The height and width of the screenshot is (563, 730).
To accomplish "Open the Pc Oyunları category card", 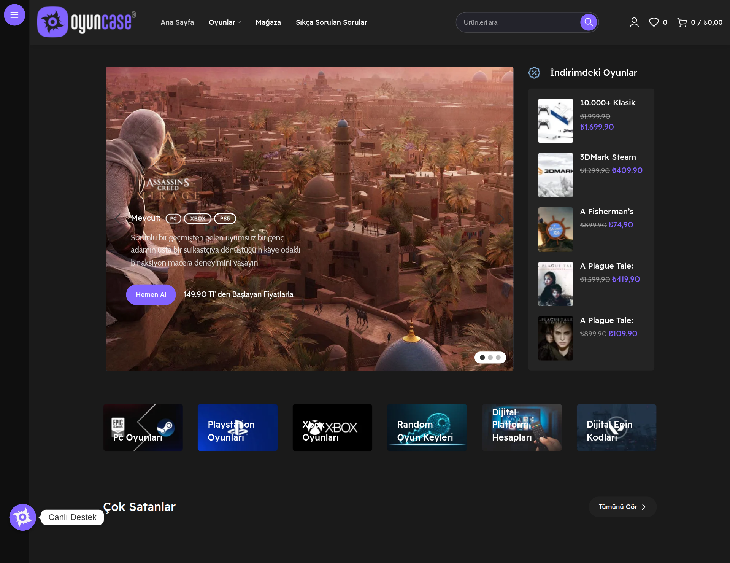I will click(x=143, y=428).
